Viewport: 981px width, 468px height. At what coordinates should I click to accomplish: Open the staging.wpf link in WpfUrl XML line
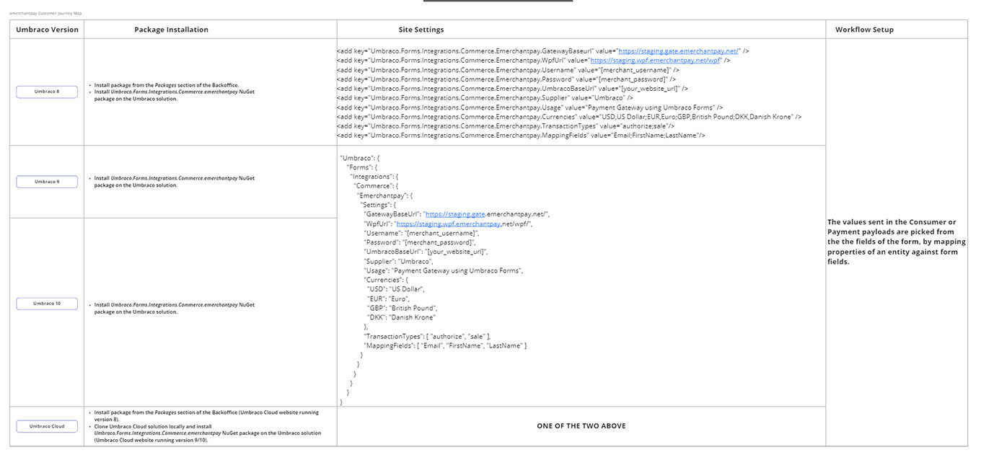656,61
